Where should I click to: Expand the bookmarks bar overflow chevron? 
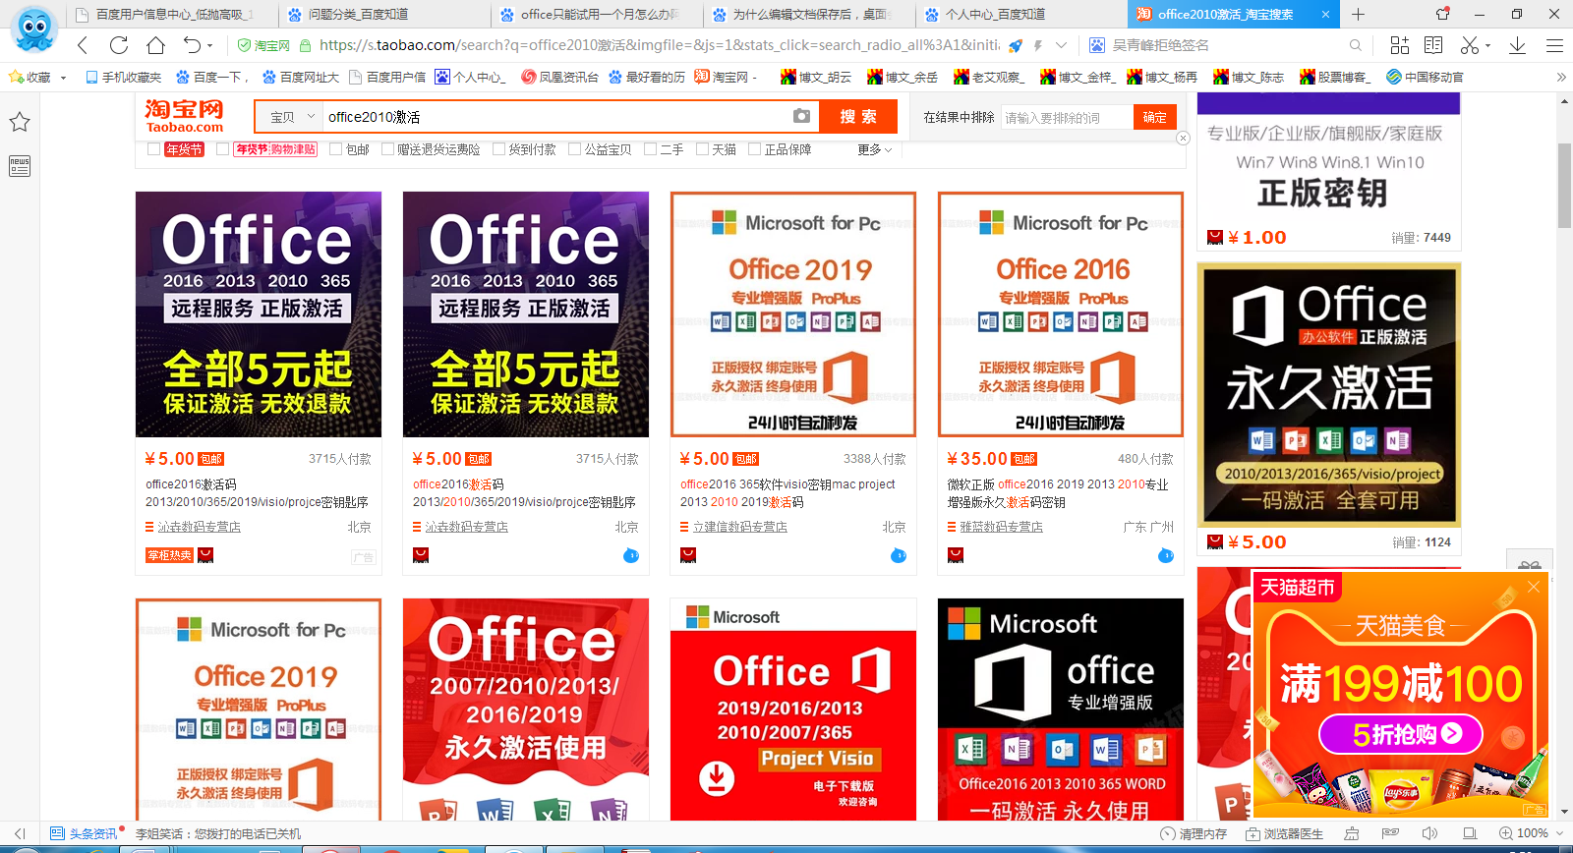point(1561,77)
